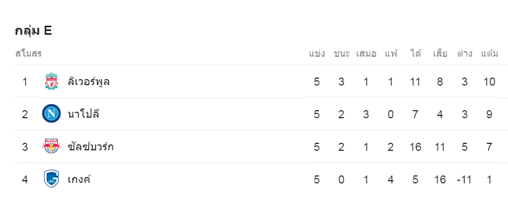Click the สโมสร column header

(x=28, y=53)
